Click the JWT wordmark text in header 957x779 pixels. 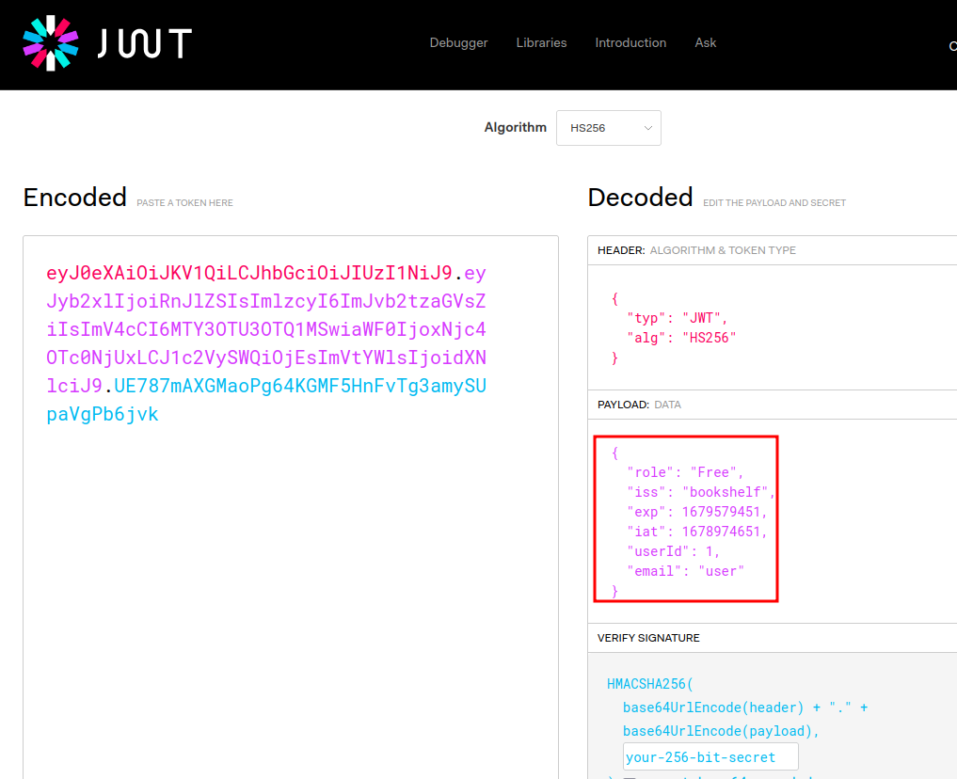(x=145, y=44)
